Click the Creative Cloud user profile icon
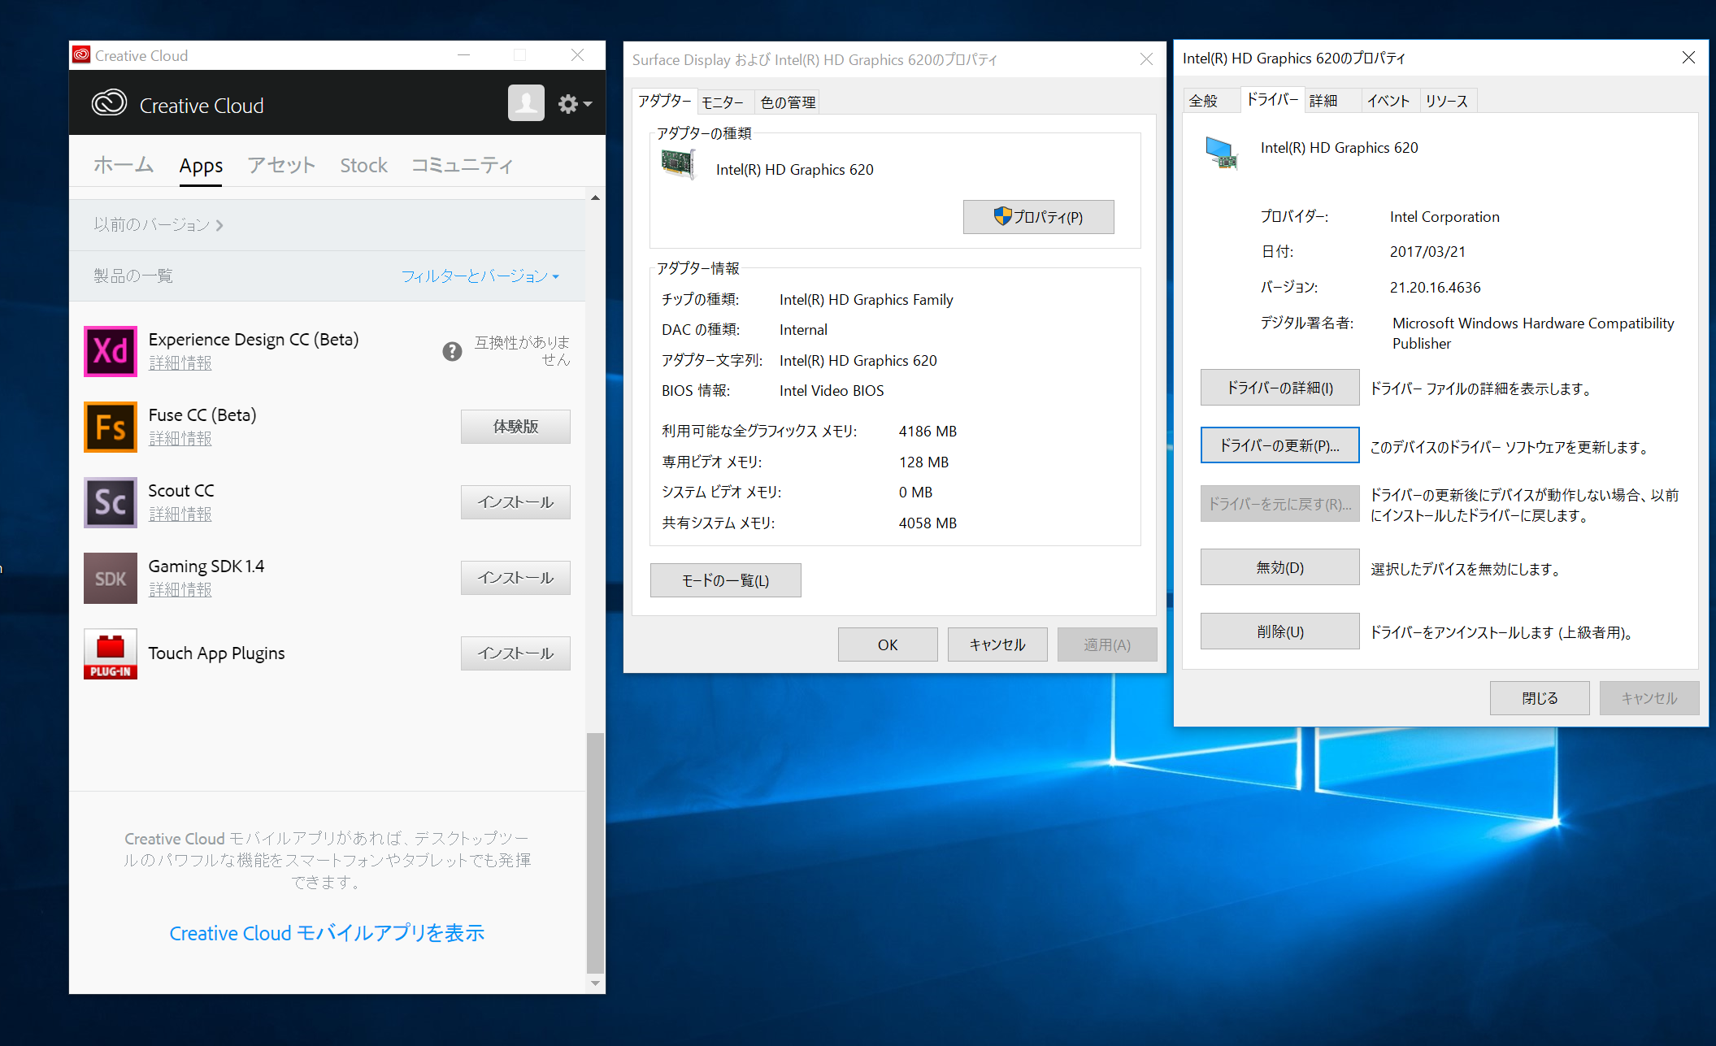This screenshot has width=1716, height=1046. click(x=526, y=103)
